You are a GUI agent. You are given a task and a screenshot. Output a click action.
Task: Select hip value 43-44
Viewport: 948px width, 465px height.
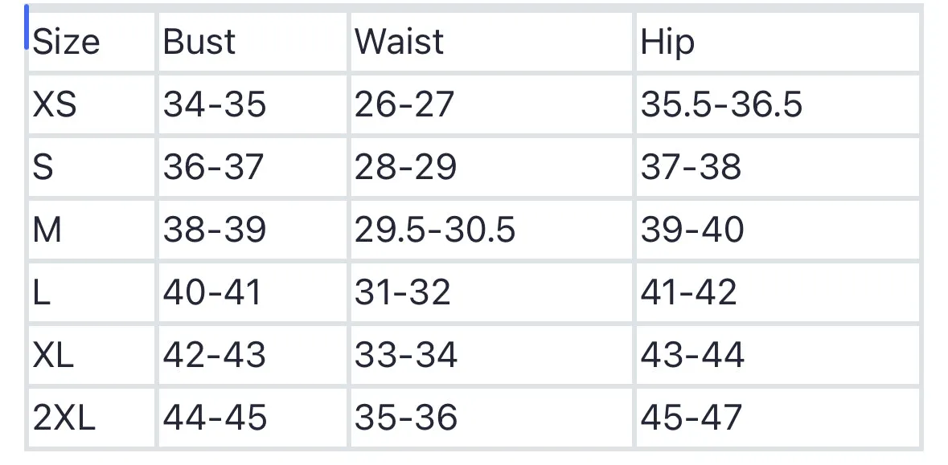(x=693, y=354)
